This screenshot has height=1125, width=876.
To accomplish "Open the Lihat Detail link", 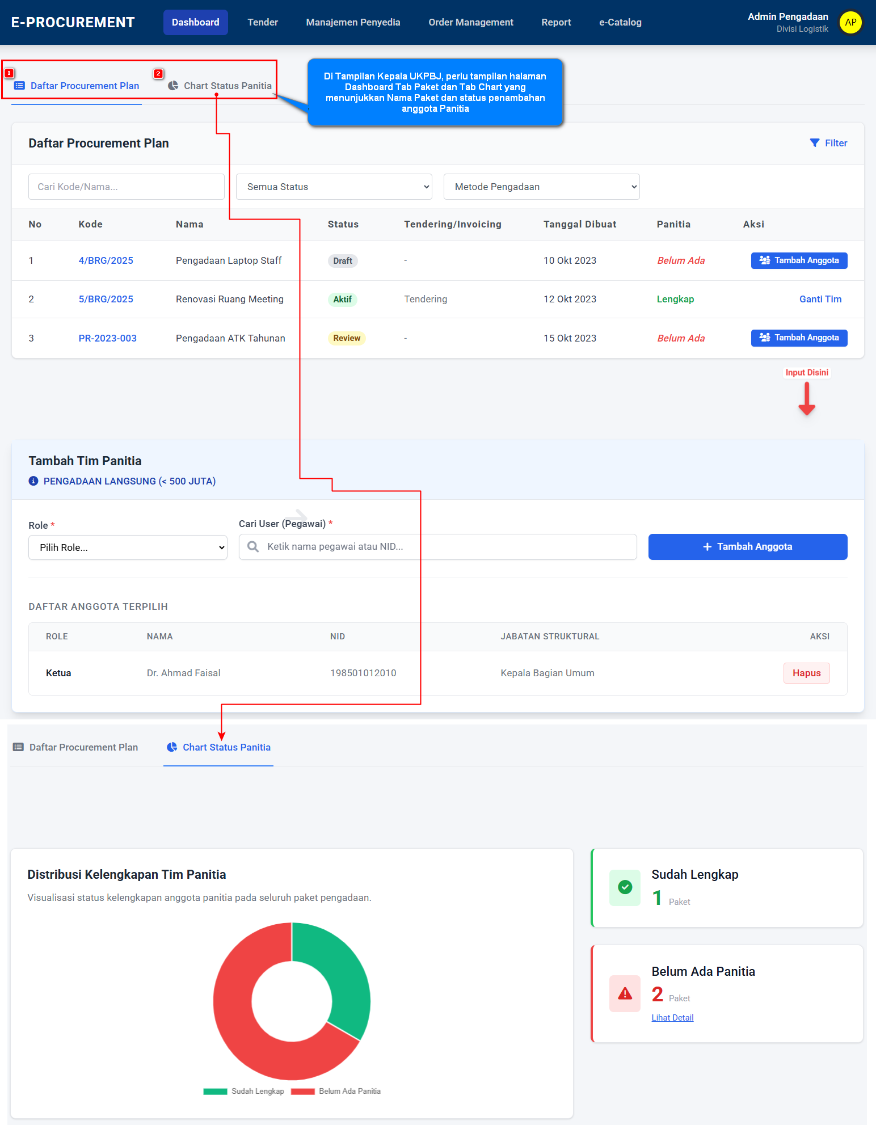I will pyautogui.click(x=672, y=1018).
